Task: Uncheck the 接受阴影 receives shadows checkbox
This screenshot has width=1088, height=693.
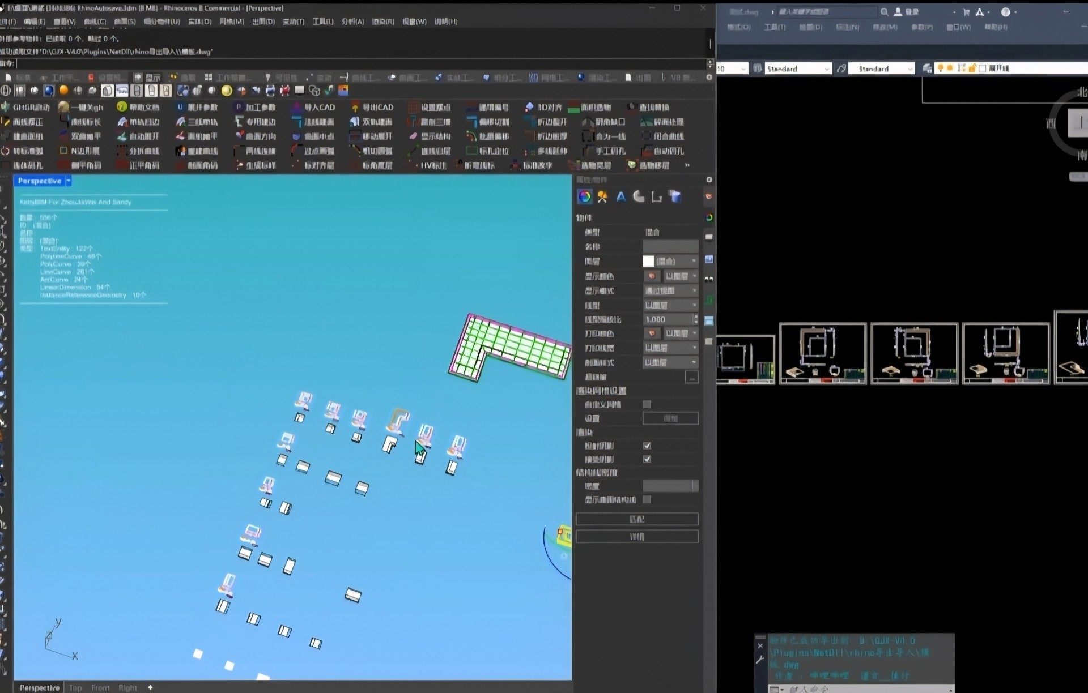Action: pyautogui.click(x=647, y=459)
